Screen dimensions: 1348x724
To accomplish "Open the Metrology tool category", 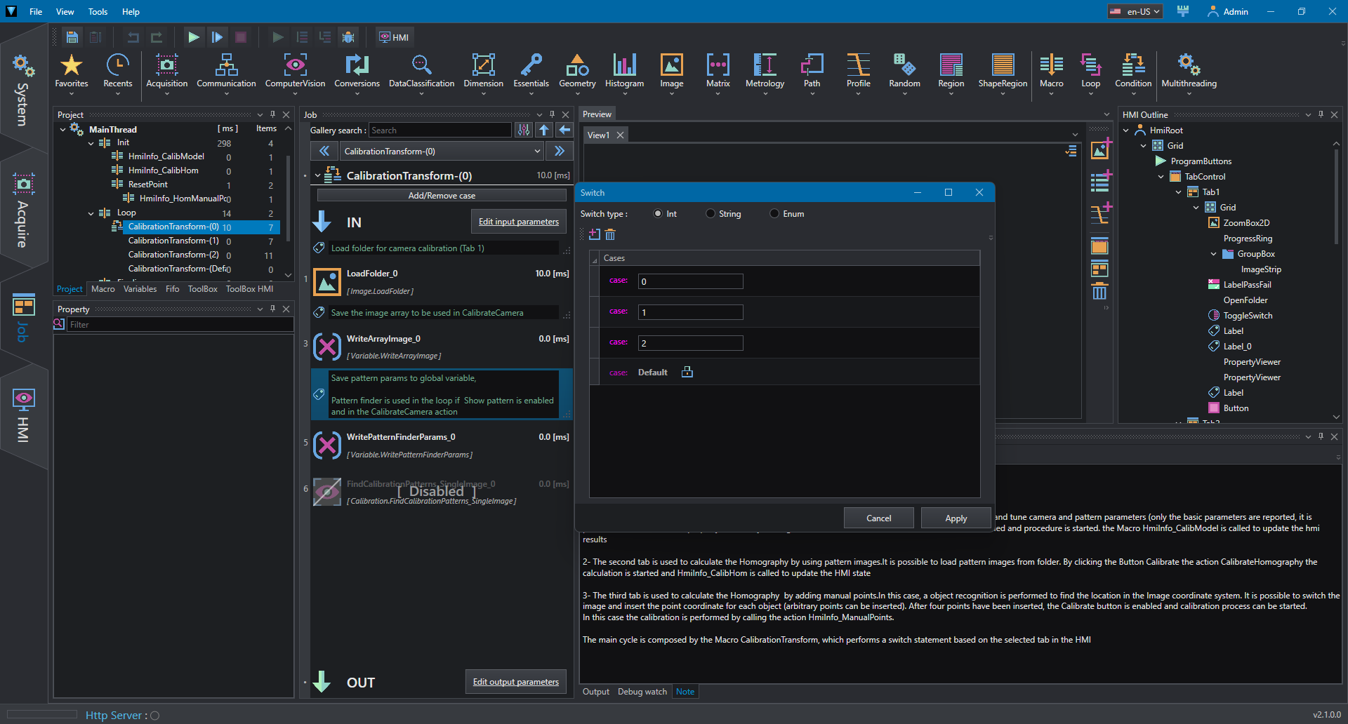I will click(x=765, y=72).
